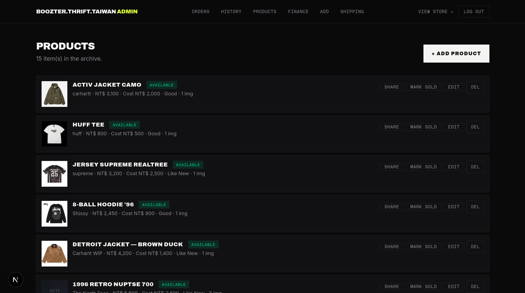This screenshot has height=293, width=525.
Task: Delete the 1996 Retro Nuptse 700
Action: 475,286
